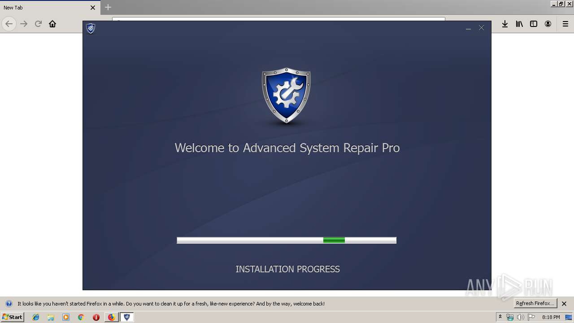Open Windows Explorer folder from taskbar

pos(51,317)
